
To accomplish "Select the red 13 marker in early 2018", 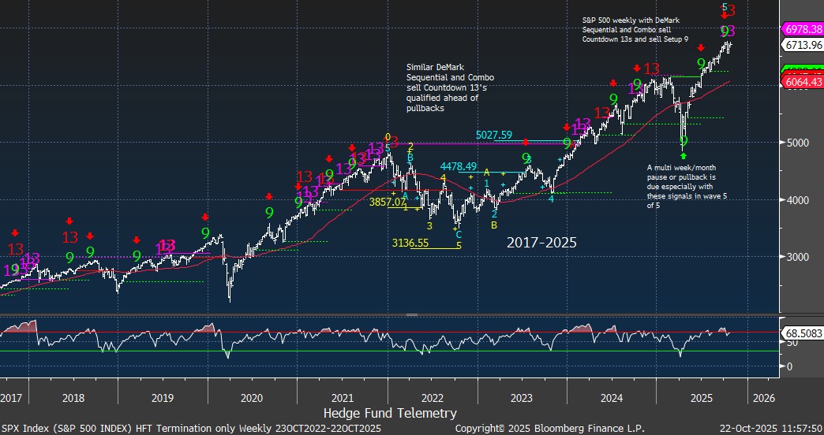I will click(x=69, y=236).
